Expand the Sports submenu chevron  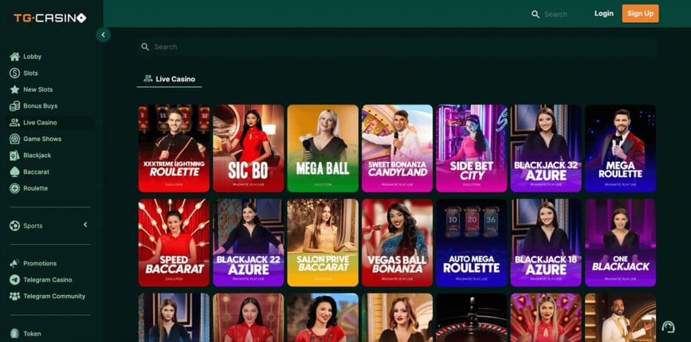pyautogui.click(x=86, y=225)
